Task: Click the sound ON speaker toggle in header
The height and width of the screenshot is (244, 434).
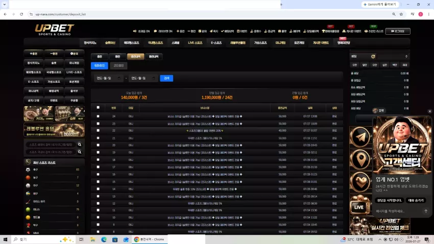Action: [141, 31]
